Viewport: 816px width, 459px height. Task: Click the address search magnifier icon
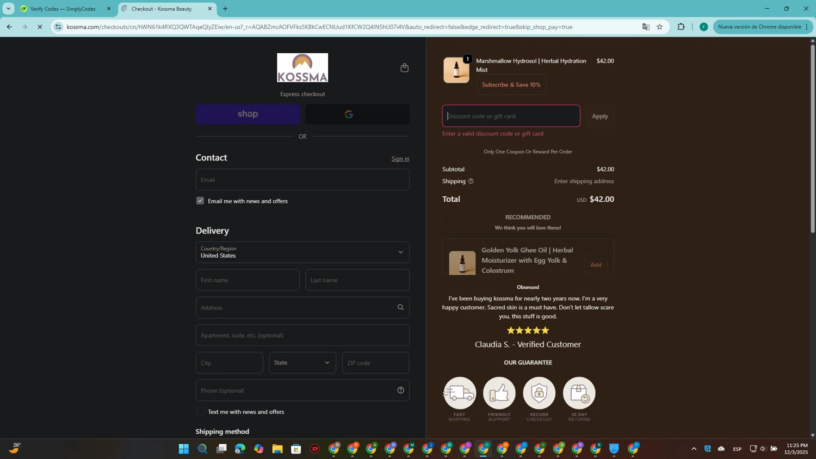click(400, 307)
